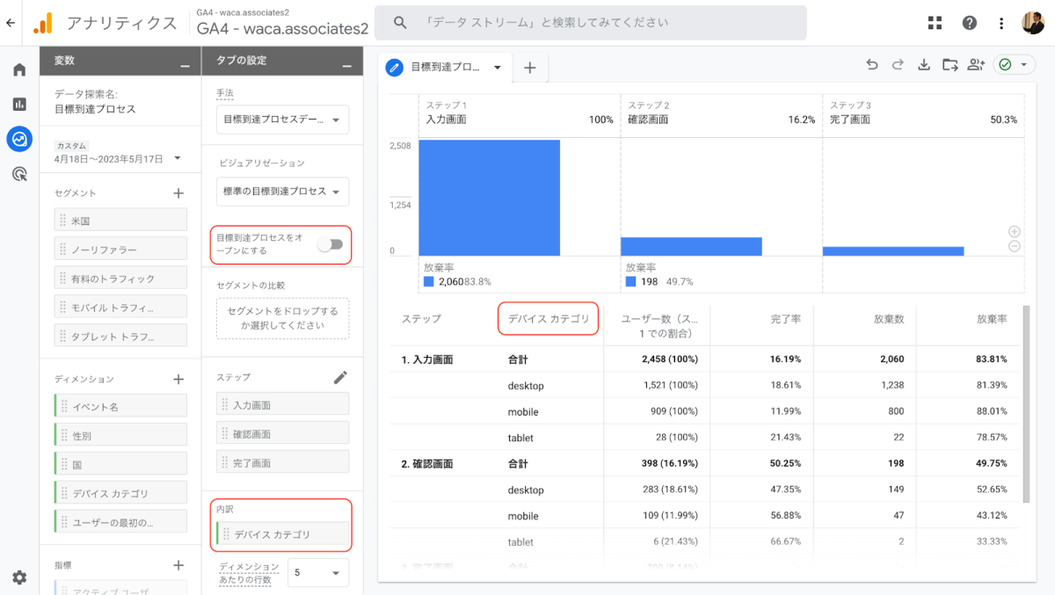This screenshot has height=595, width=1055.
Task: Toggle 目標到達プロセスをオープンにする switch
Action: 331,244
